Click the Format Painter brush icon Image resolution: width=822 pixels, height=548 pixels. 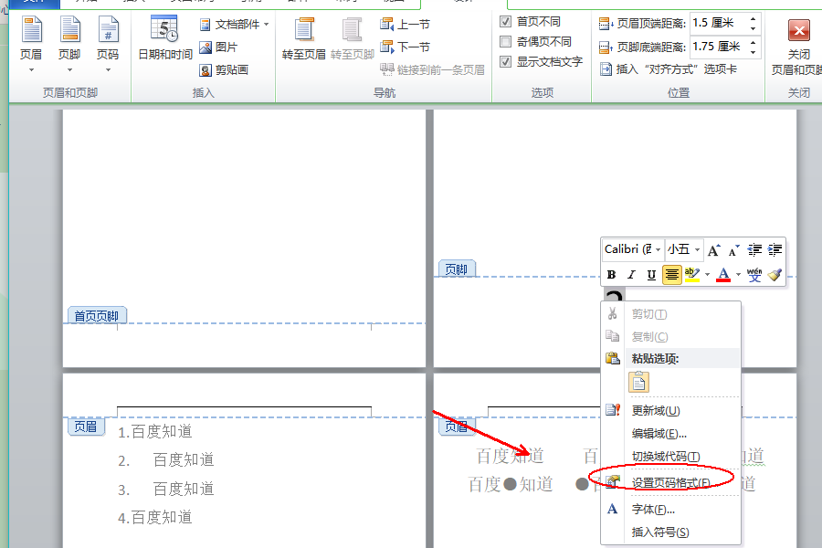[775, 275]
